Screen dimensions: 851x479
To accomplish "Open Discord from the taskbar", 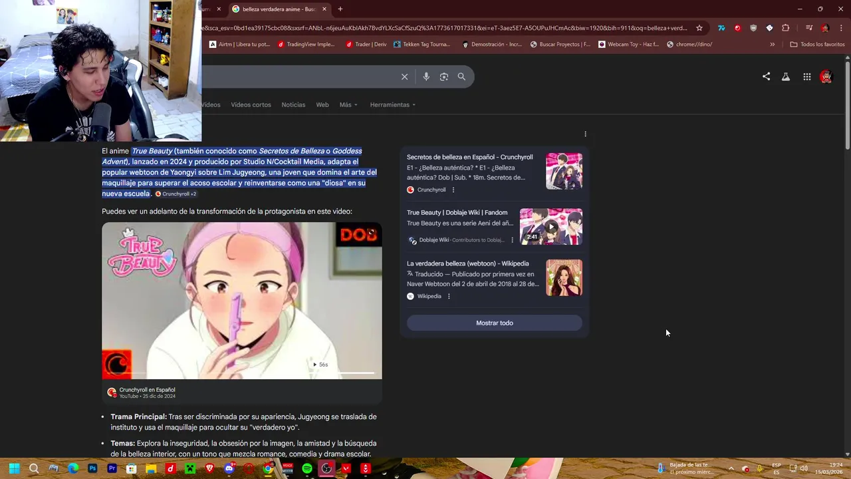I will click(229, 468).
